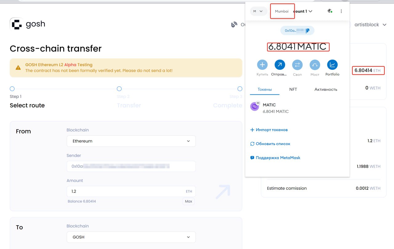Click the Swap icon in MetaMask
Image resolution: width=394 pixels, height=249 pixels.
(297, 65)
